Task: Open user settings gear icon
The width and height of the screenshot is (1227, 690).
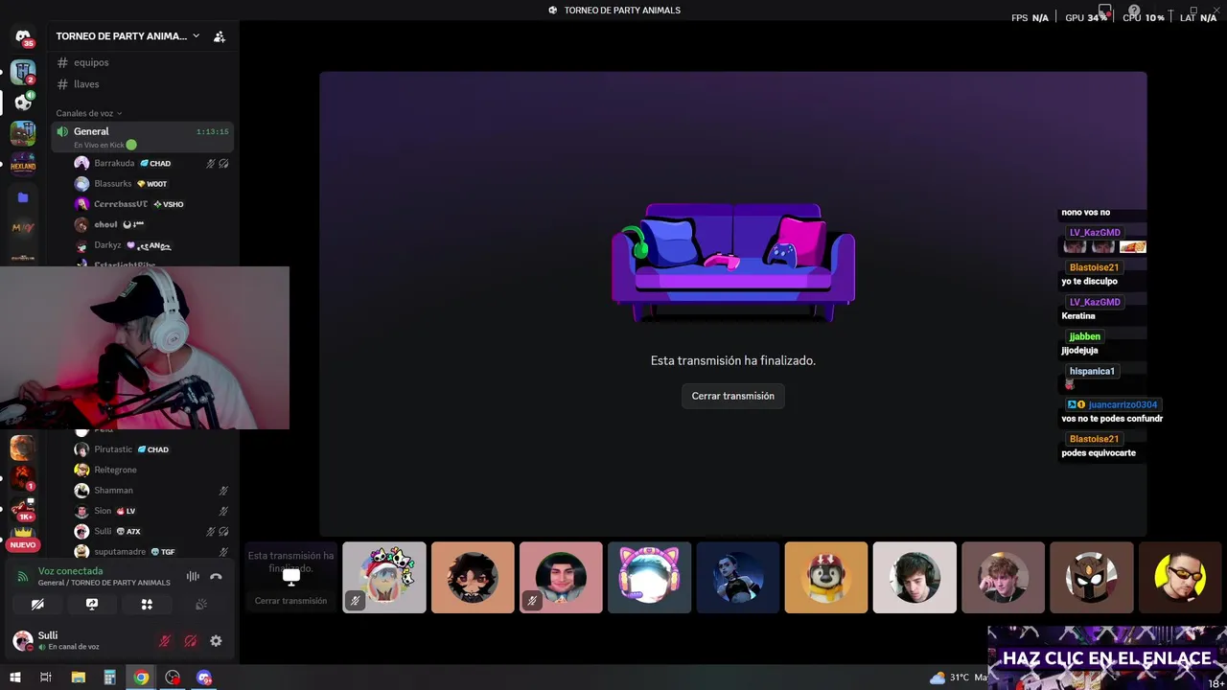Action: tap(216, 641)
